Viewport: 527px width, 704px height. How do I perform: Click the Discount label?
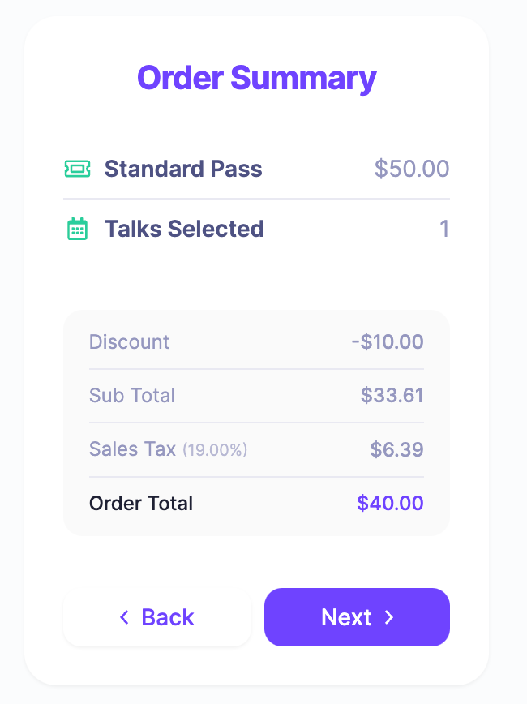pyautogui.click(x=130, y=341)
